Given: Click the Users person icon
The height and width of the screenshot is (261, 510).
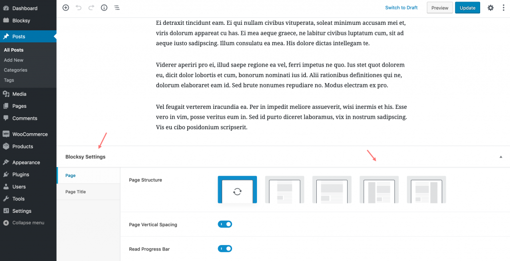Looking at the screenshot, I should click(x=6, y=186).
